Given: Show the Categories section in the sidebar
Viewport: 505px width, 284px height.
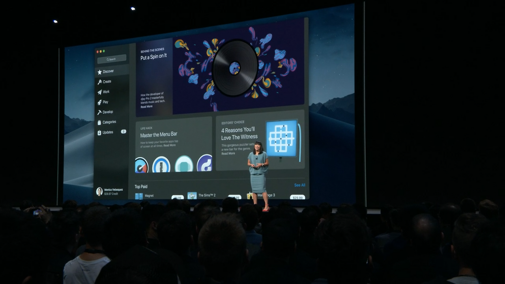Looking at the screenshot, I should point(107,122).
